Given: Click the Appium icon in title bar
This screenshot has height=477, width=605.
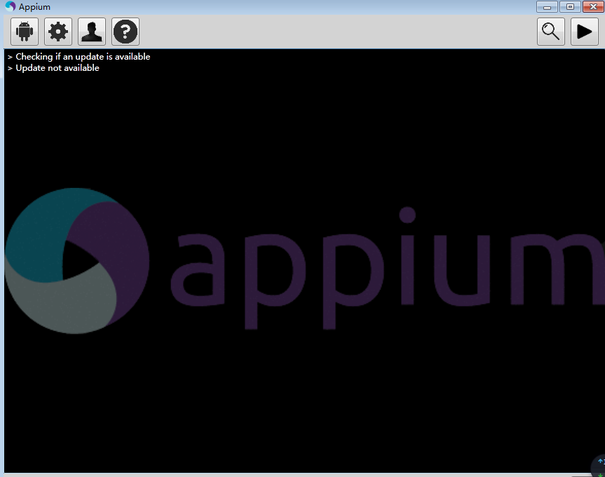Looking at the screenshot, I should click(x=10, y=6).
